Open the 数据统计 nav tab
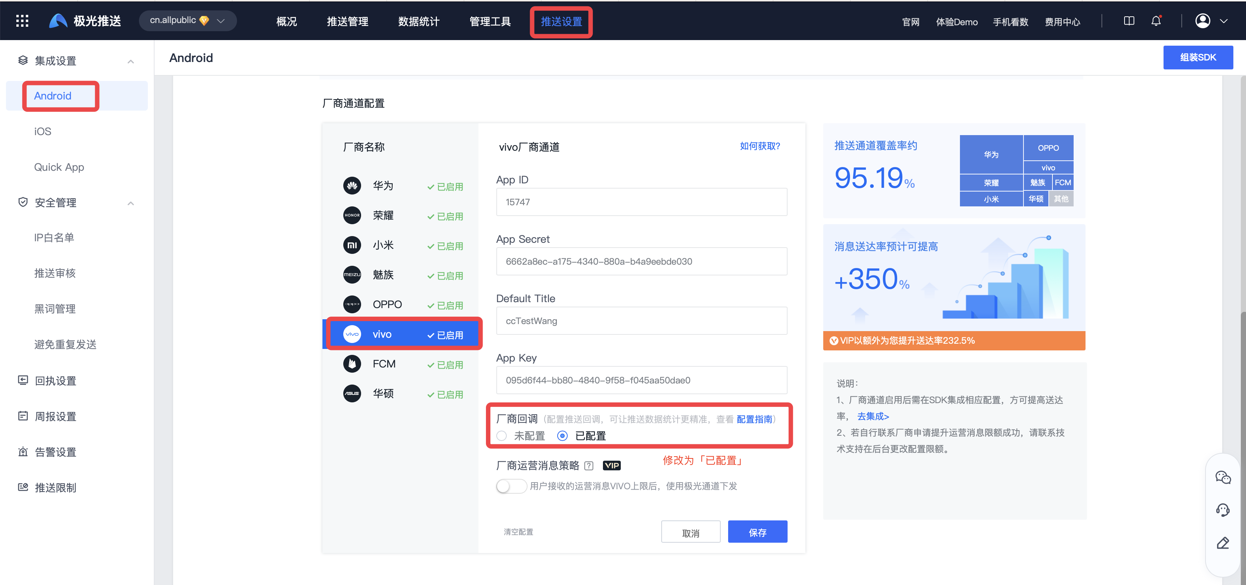Viewport: 1246px width, 585px height. coord(418,21)
